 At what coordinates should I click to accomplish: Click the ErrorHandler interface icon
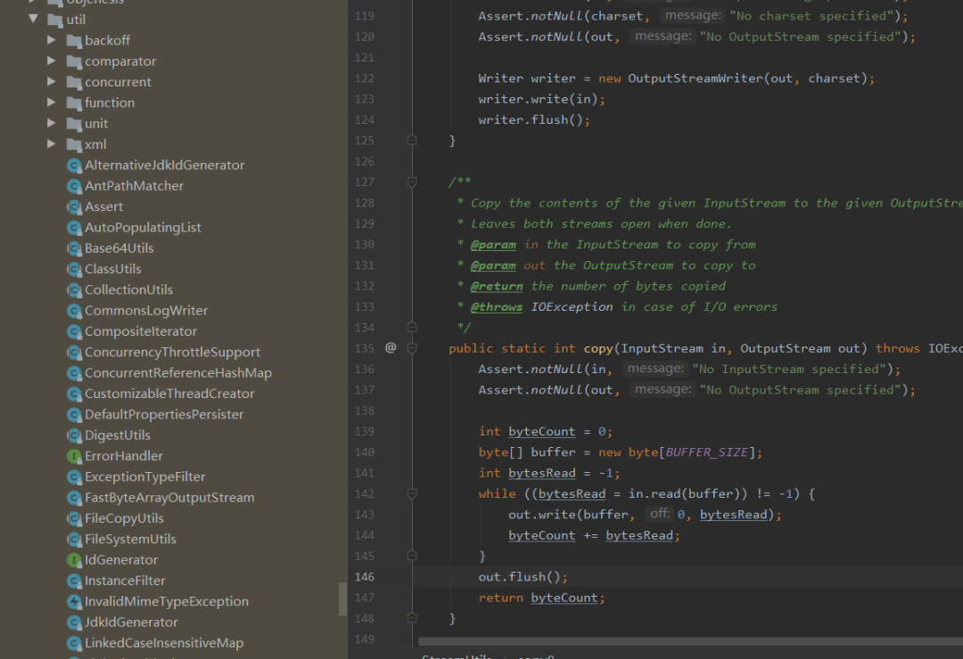73,456
